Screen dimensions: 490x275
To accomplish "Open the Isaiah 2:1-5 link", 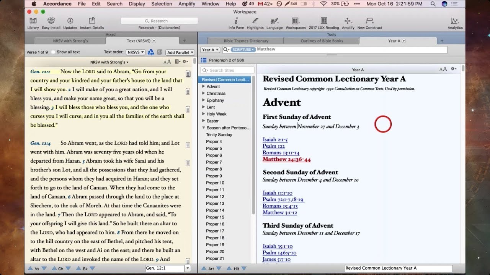I will [x=275, y=139].
